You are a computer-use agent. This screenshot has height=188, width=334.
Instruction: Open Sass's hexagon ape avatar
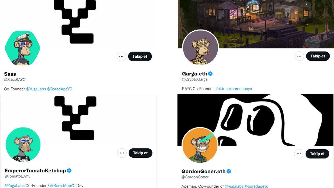pos(23,48)
